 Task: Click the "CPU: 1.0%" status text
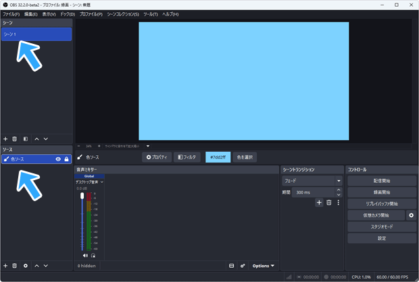[x=361, y=277]
